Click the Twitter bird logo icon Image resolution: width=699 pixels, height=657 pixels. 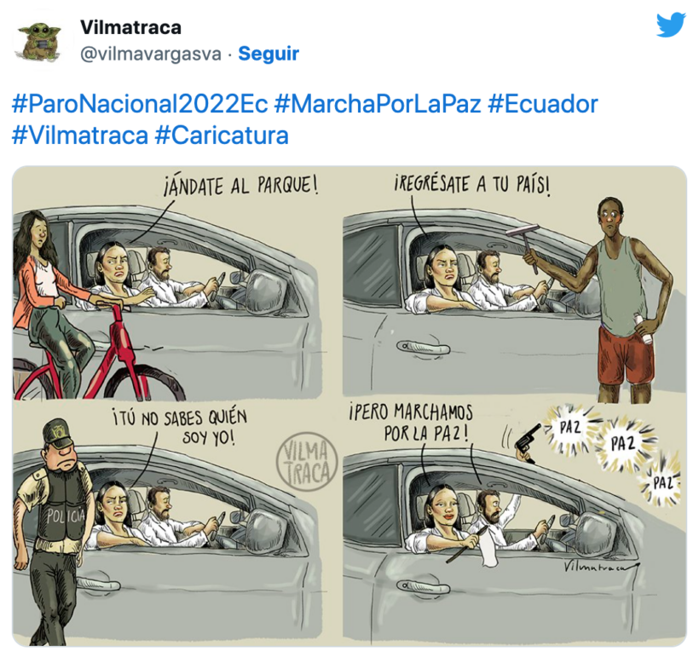tap(671, 25)
